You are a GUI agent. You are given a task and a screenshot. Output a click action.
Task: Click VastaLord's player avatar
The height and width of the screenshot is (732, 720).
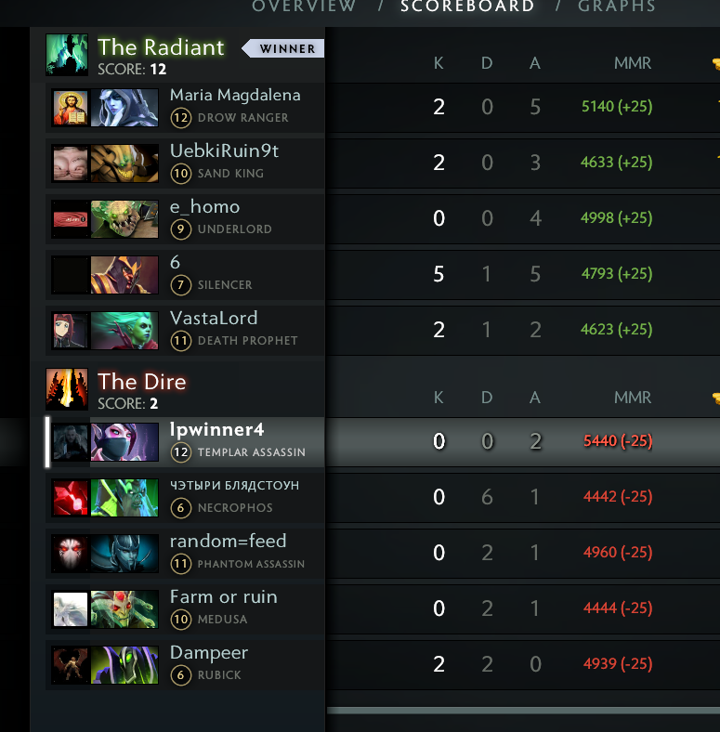coord(71,331)
